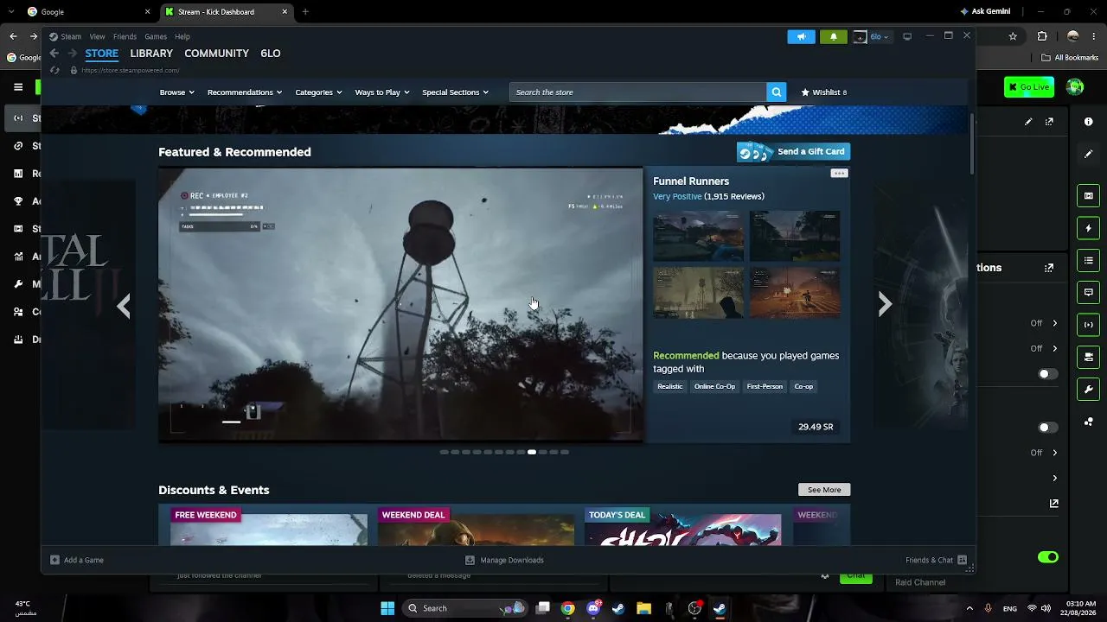The image size is (1107, 622).
Task: Click list icon in Kick right sidebar
Action: (x=1089, y=260)
